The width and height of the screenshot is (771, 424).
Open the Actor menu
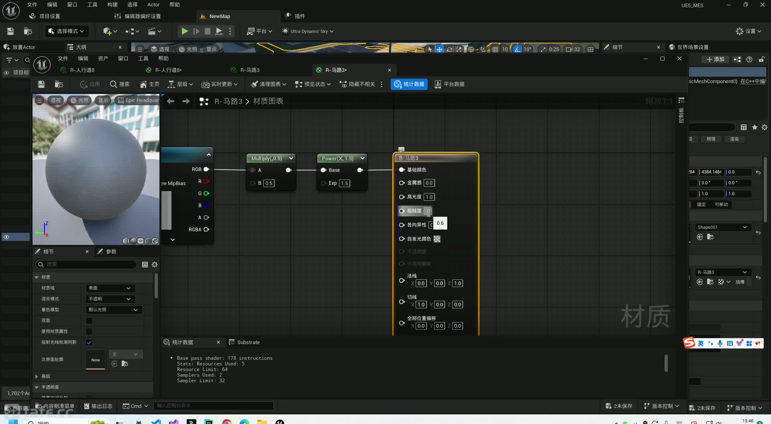click(153, 5)
